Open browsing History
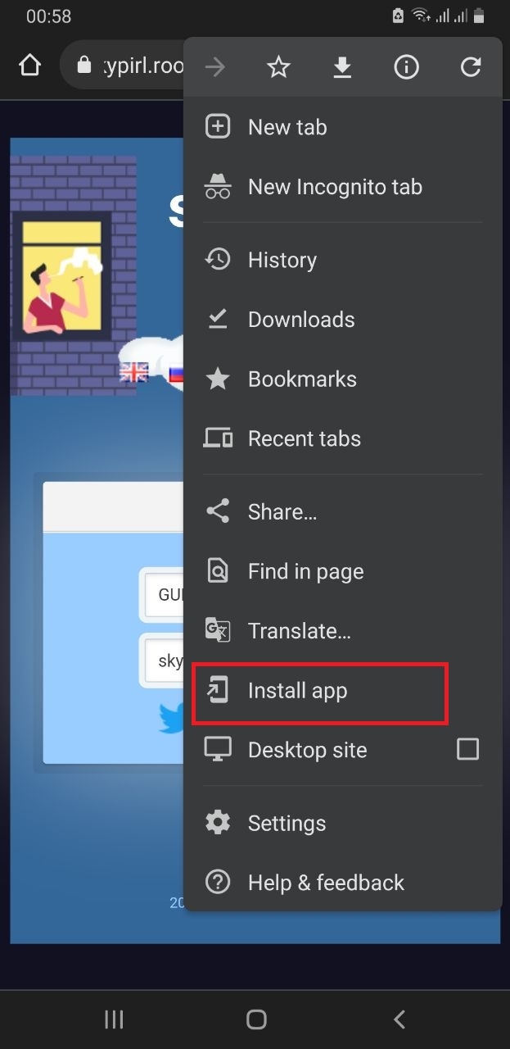Screen dimensions: 510x1049 pos(282,260)
